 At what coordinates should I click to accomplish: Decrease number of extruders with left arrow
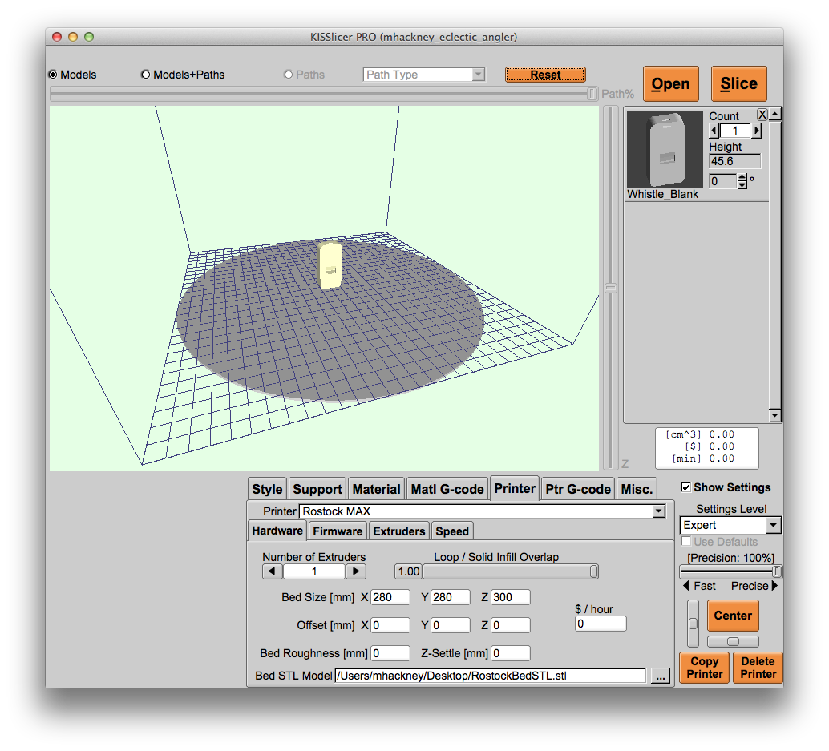pyautogui.click(x=273, y=571)
